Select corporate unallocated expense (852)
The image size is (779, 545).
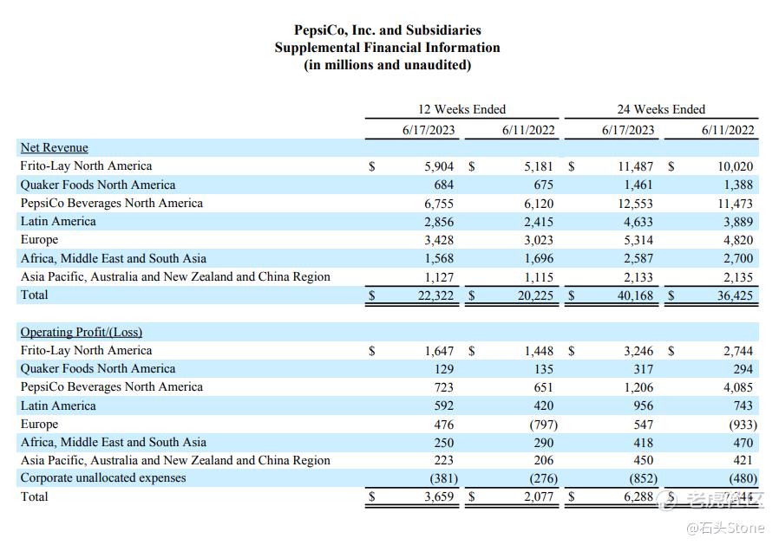tap(644, 479)
